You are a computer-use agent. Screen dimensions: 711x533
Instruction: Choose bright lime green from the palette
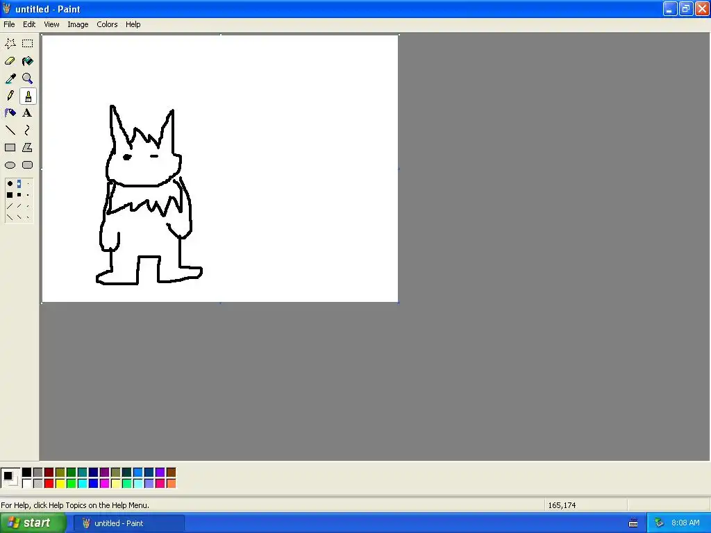coord(72,484)
